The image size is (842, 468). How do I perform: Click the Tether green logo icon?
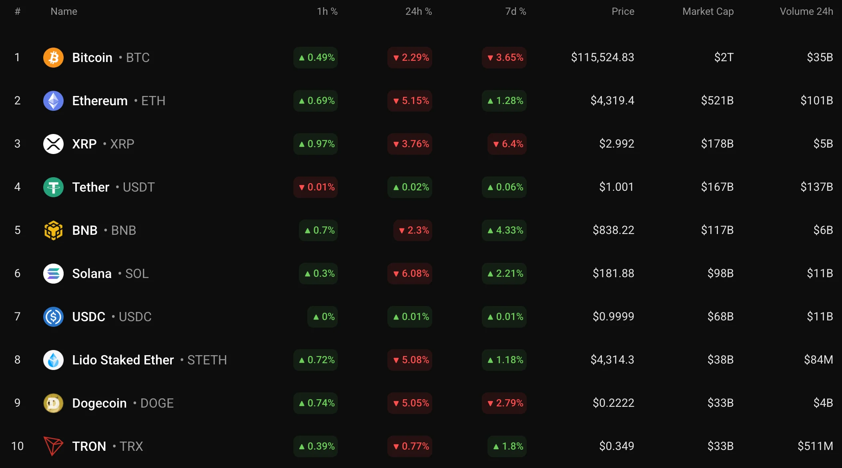click(53, 187)
